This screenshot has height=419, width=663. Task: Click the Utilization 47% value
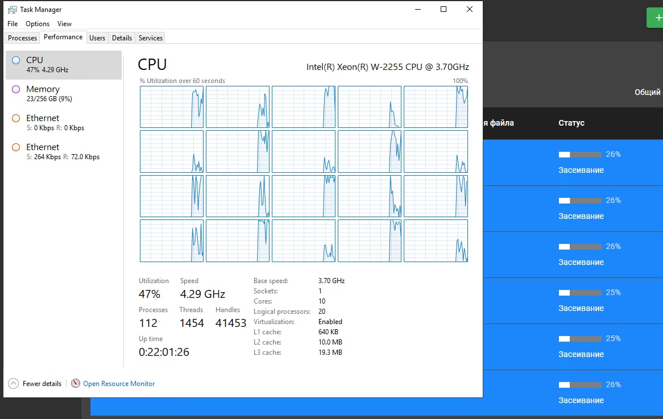pos(149,294)
